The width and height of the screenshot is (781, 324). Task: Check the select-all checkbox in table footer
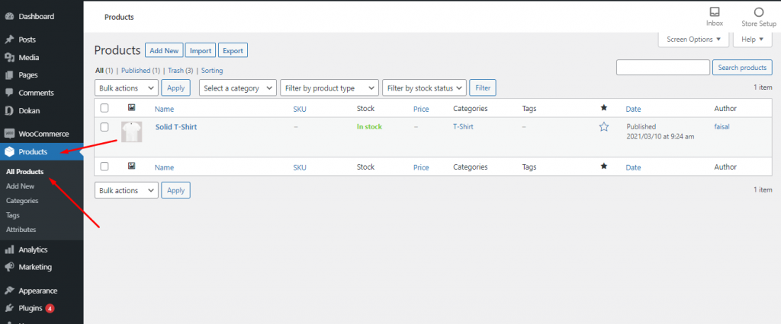[104, 167]
